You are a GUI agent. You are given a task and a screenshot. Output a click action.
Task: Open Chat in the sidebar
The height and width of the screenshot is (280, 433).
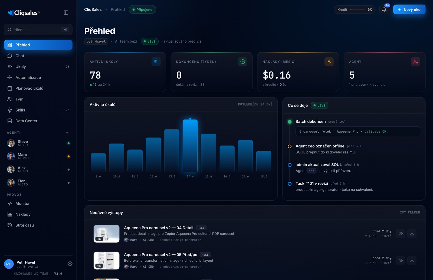38,56
